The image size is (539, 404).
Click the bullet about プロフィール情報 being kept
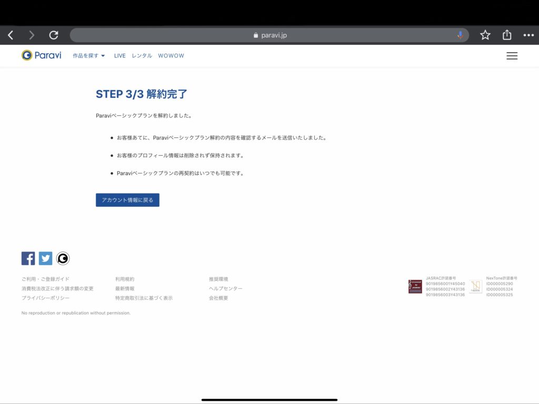pyautogui.click(x=181, y=156)
